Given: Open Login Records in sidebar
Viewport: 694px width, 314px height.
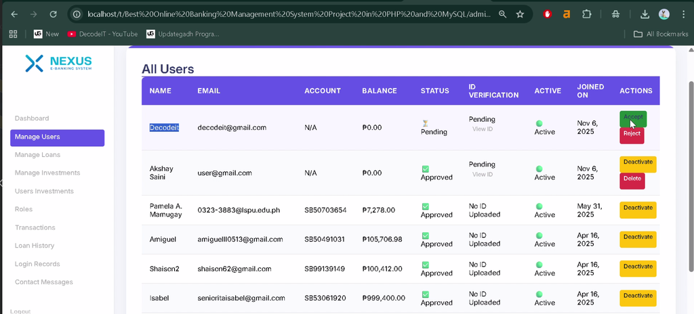Looking at the screenshot, I should (x=37, y=263).
